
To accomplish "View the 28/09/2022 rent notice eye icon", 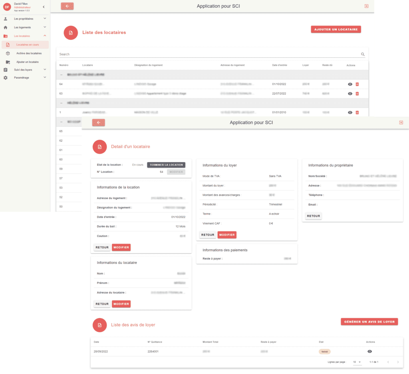I will (369, 351).
